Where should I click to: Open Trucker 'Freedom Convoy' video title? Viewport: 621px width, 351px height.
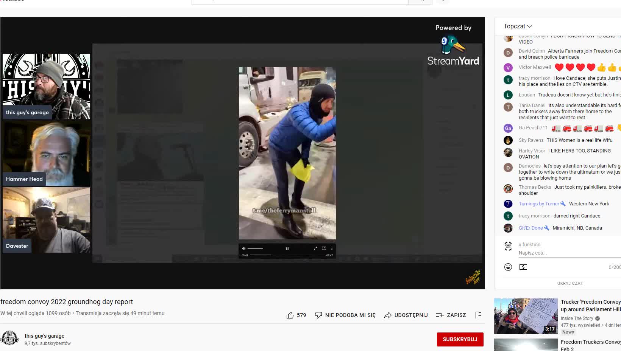tap(591, 306)
